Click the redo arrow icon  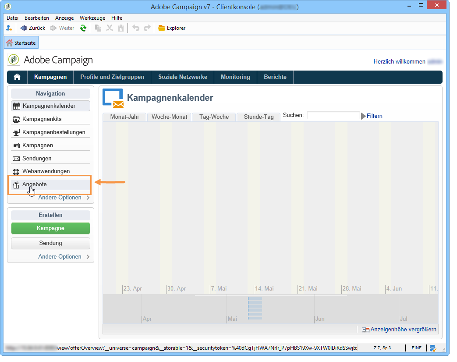pos(147,28)
